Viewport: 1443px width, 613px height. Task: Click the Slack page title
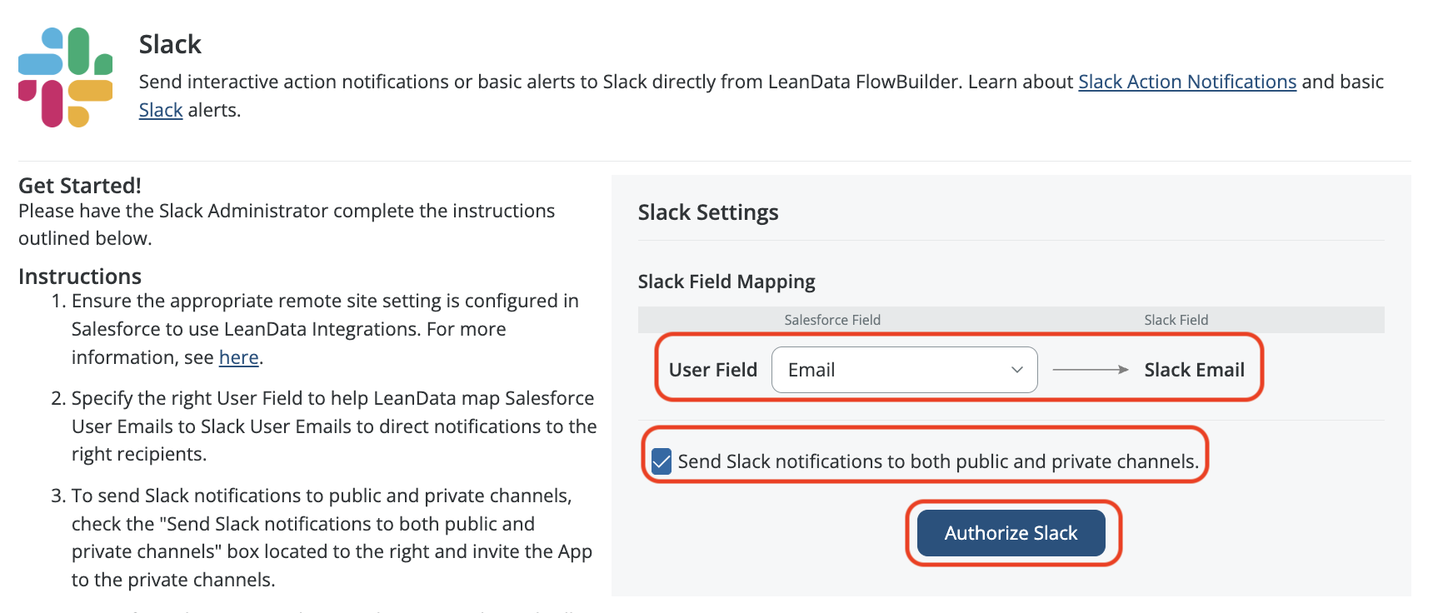coord(170,44)
